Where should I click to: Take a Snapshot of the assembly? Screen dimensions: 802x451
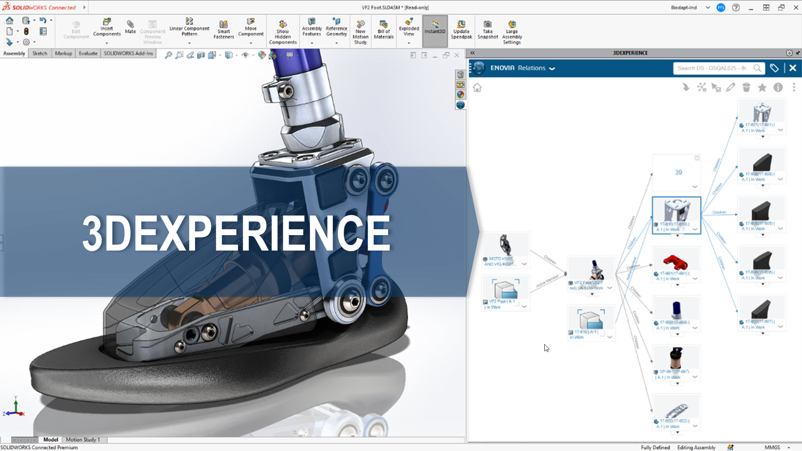tap(487, 29)
